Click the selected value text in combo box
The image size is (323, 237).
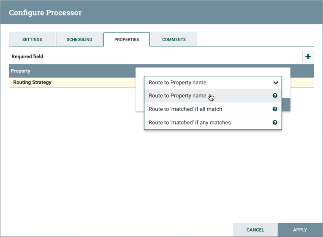coord(177,83)
